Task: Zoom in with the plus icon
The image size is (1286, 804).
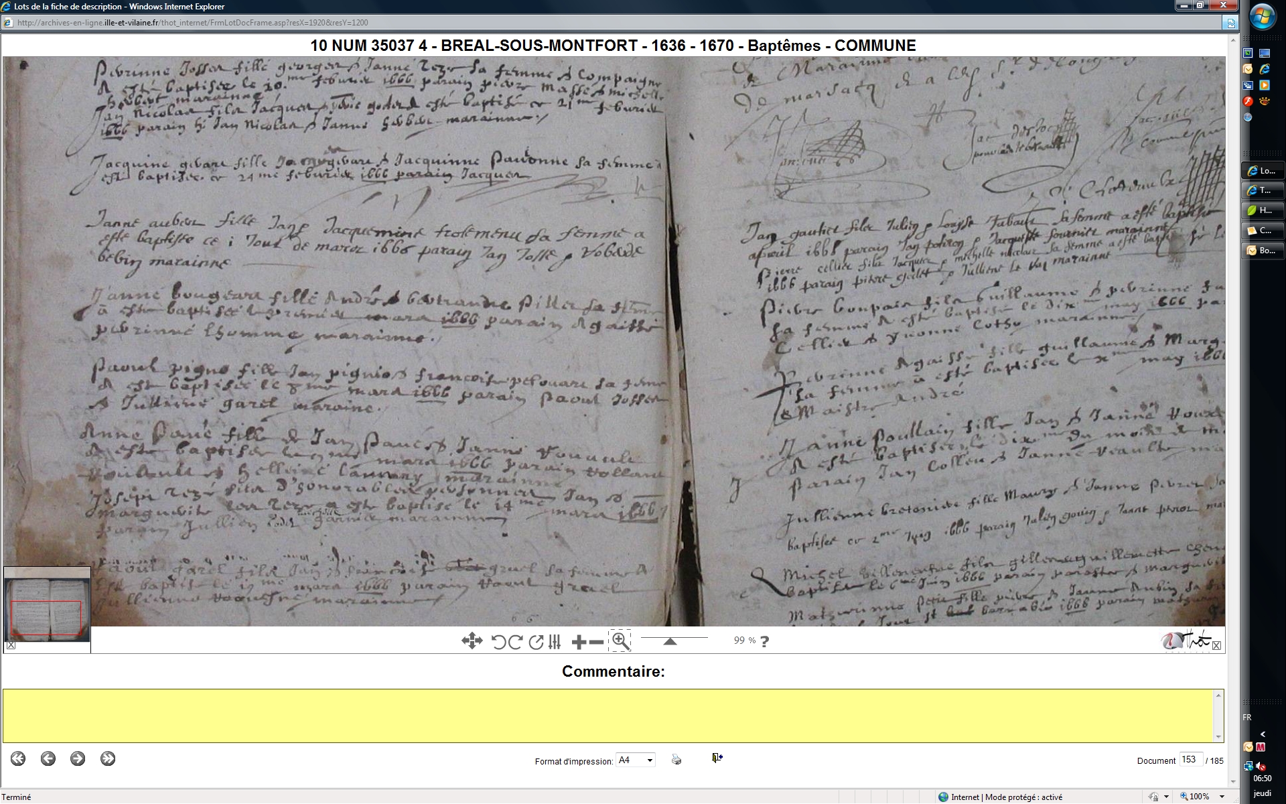Action: click(x=579, y=643)
